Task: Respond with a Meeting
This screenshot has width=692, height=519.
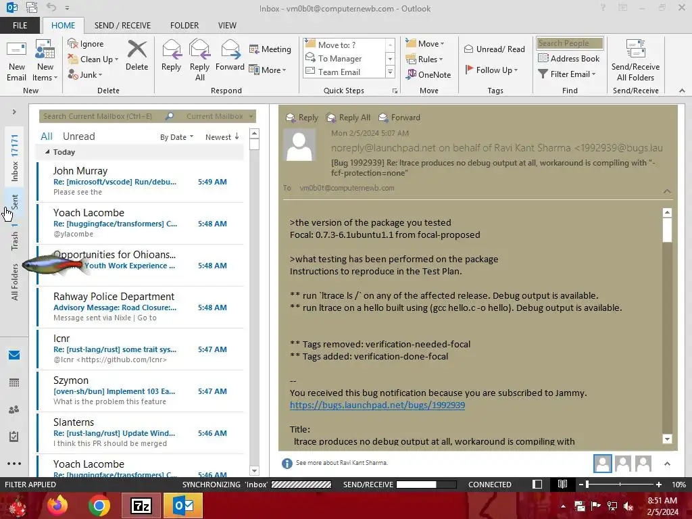Action: click(270, 49)
